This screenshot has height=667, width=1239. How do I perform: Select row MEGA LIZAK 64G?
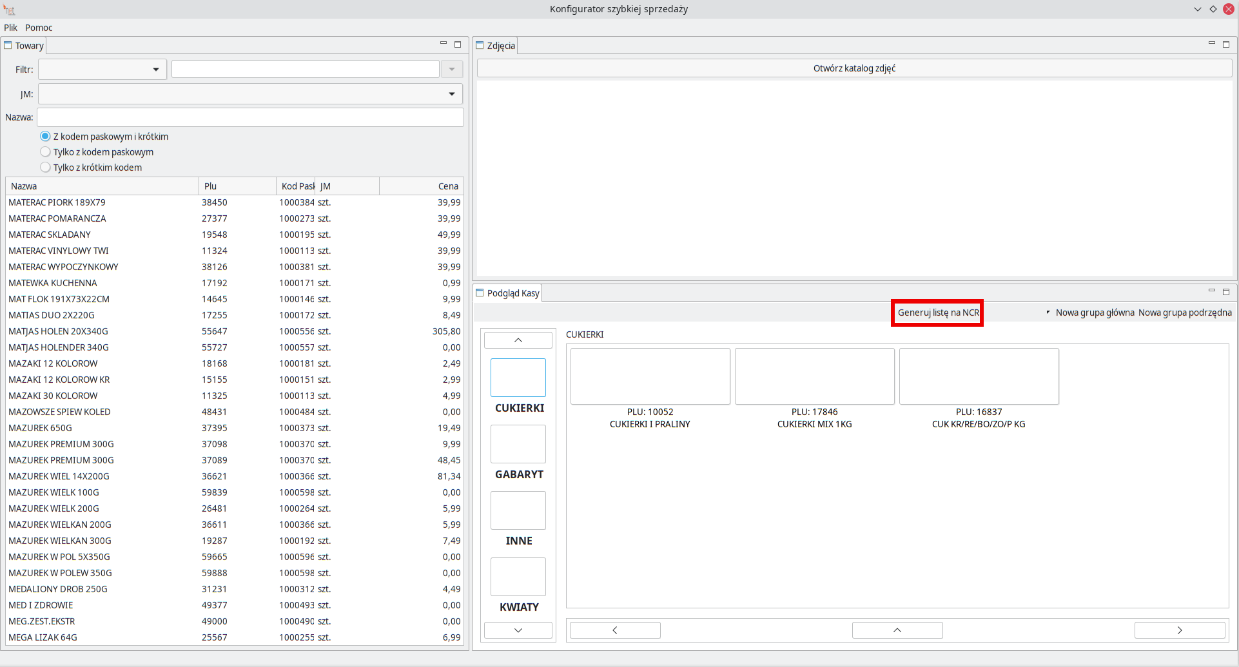pyautogui.click(x=235, y=637)
